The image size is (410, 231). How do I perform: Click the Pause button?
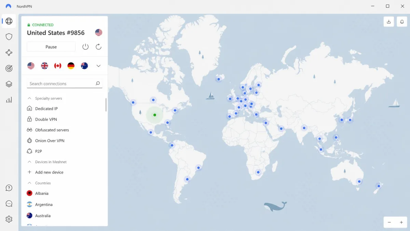tap(51, 47)
